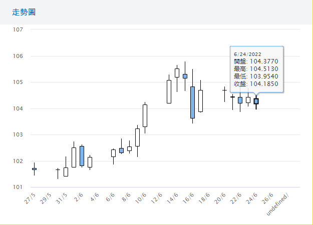This screenshot has width=313, height=225.
Task: Select the blue candlestick on 22/6
Action: coord(240,100)
